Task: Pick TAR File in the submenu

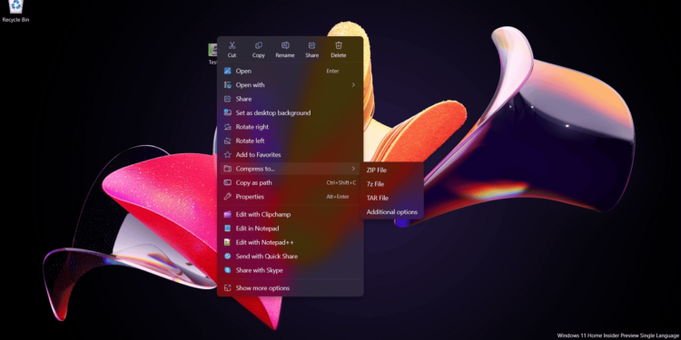Action: pos(391,199)
